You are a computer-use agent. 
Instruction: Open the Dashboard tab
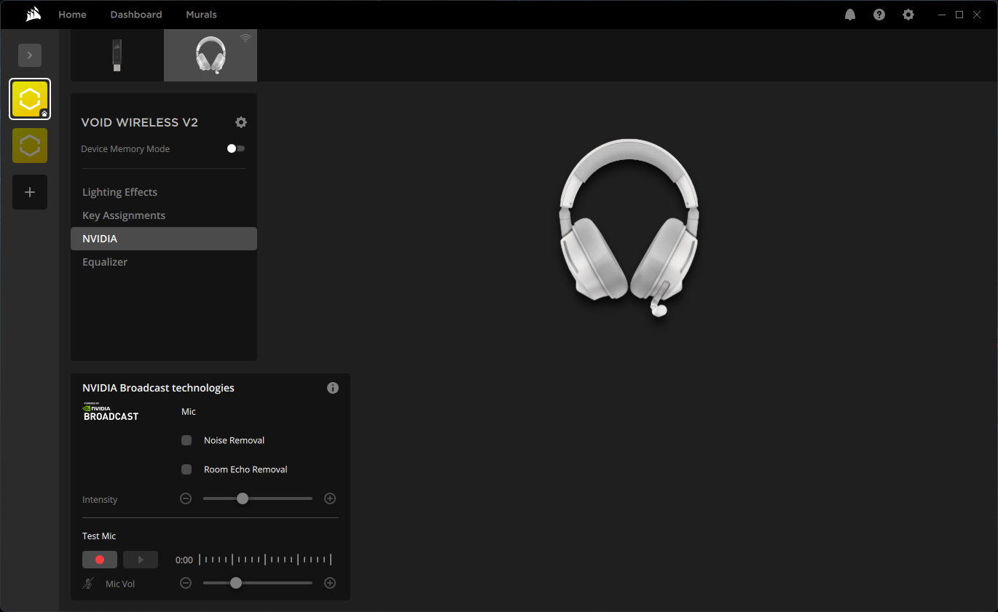(x=136, y=15)
